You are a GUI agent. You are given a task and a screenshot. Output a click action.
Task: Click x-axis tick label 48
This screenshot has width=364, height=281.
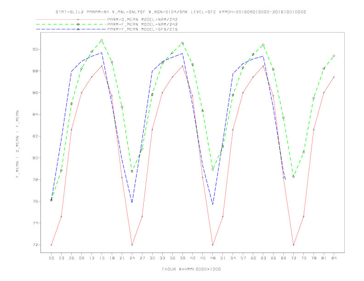213,258
